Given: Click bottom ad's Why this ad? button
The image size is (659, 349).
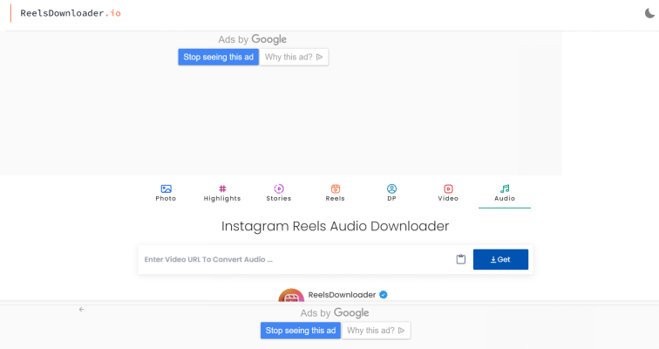Looking at the screenshot, I should click(x=377, y=331).
